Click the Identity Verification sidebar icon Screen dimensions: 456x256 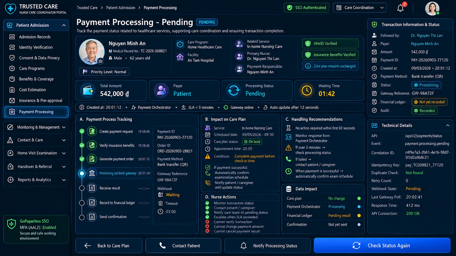pos(12,47)
